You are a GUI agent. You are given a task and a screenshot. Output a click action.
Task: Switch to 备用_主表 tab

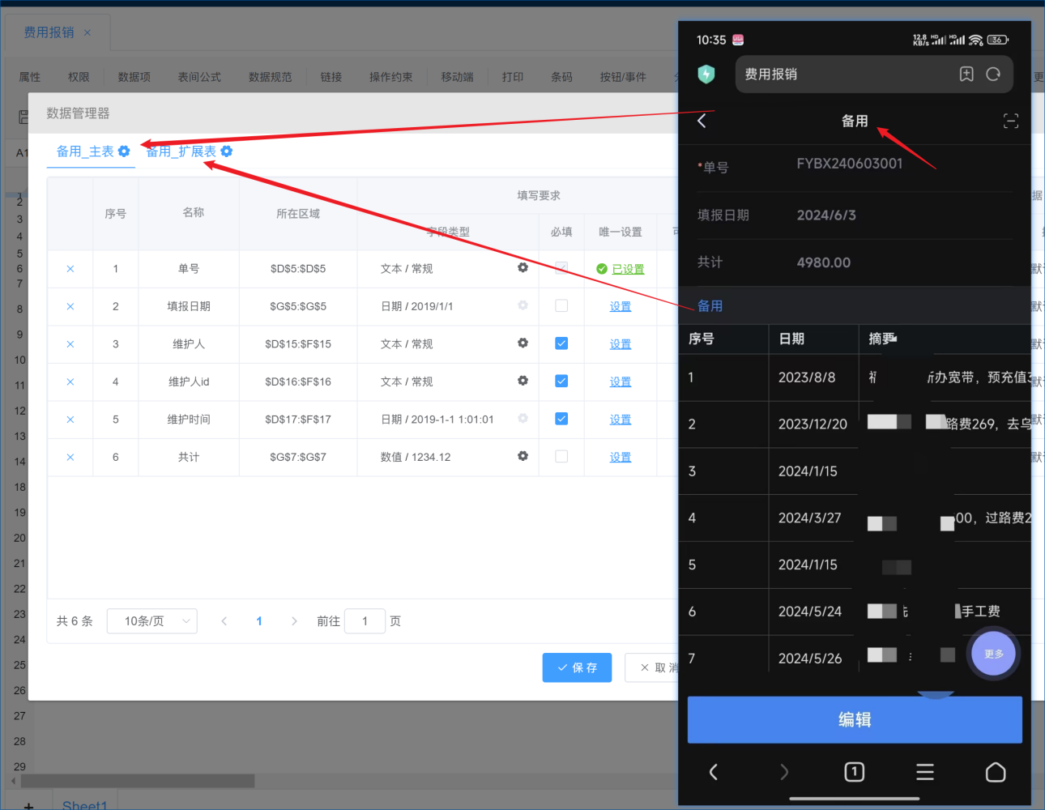85,151
